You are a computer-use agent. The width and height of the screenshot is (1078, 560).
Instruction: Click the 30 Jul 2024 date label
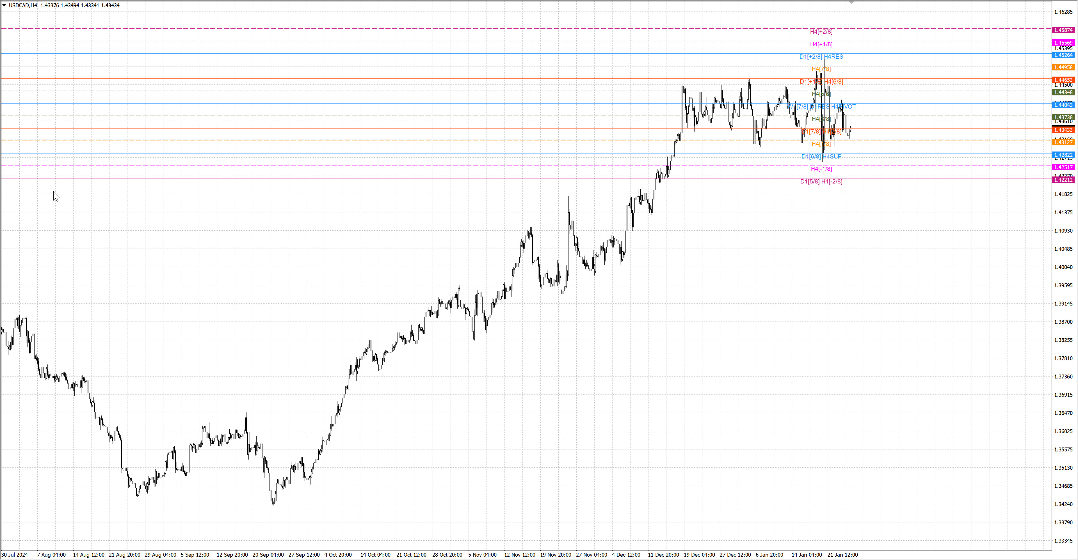[x=15, y=555]
